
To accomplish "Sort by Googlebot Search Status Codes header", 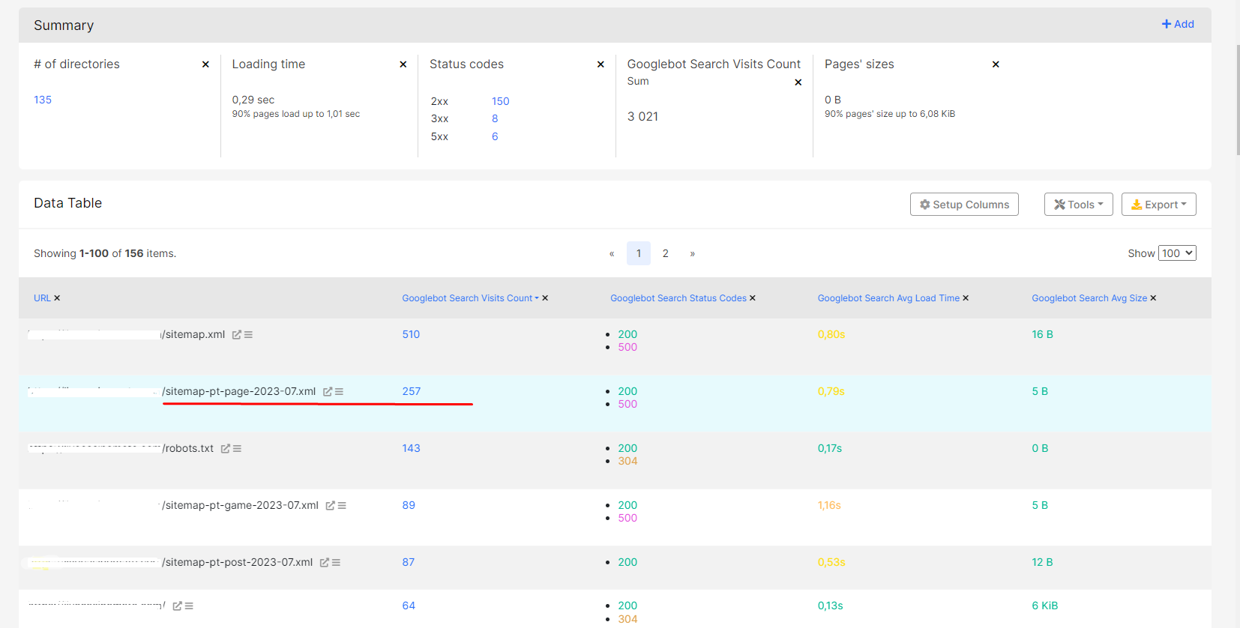I will [x=678, y=298].
